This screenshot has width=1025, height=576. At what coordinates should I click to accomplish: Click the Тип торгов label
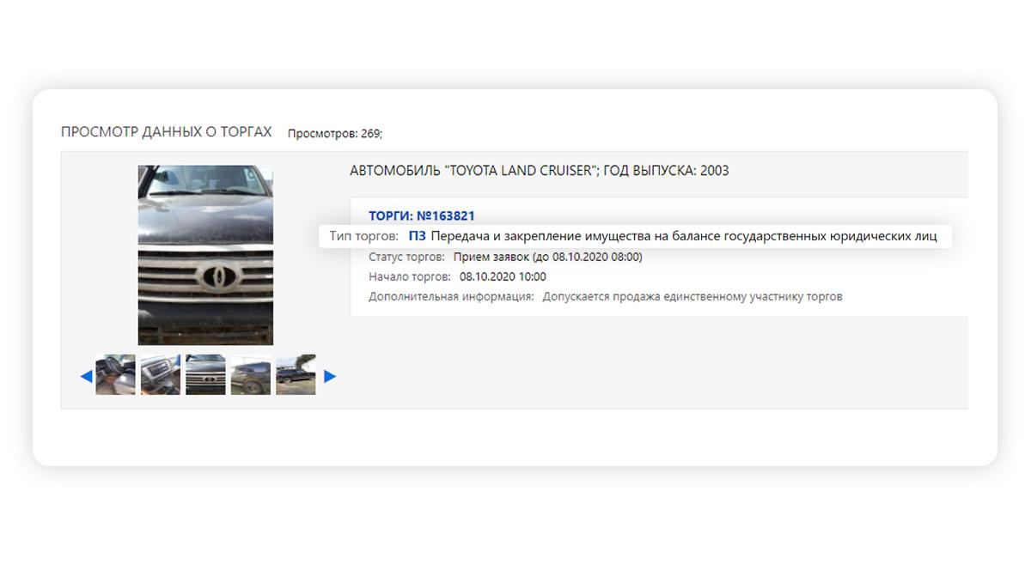364,236
